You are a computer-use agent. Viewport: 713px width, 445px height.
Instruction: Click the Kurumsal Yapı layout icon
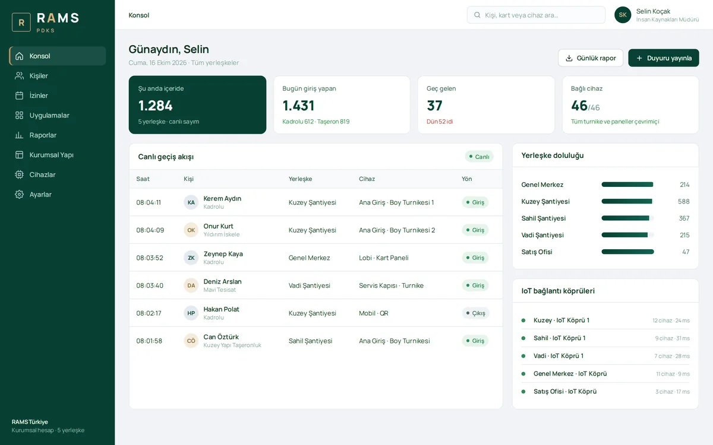coord(20,155)
